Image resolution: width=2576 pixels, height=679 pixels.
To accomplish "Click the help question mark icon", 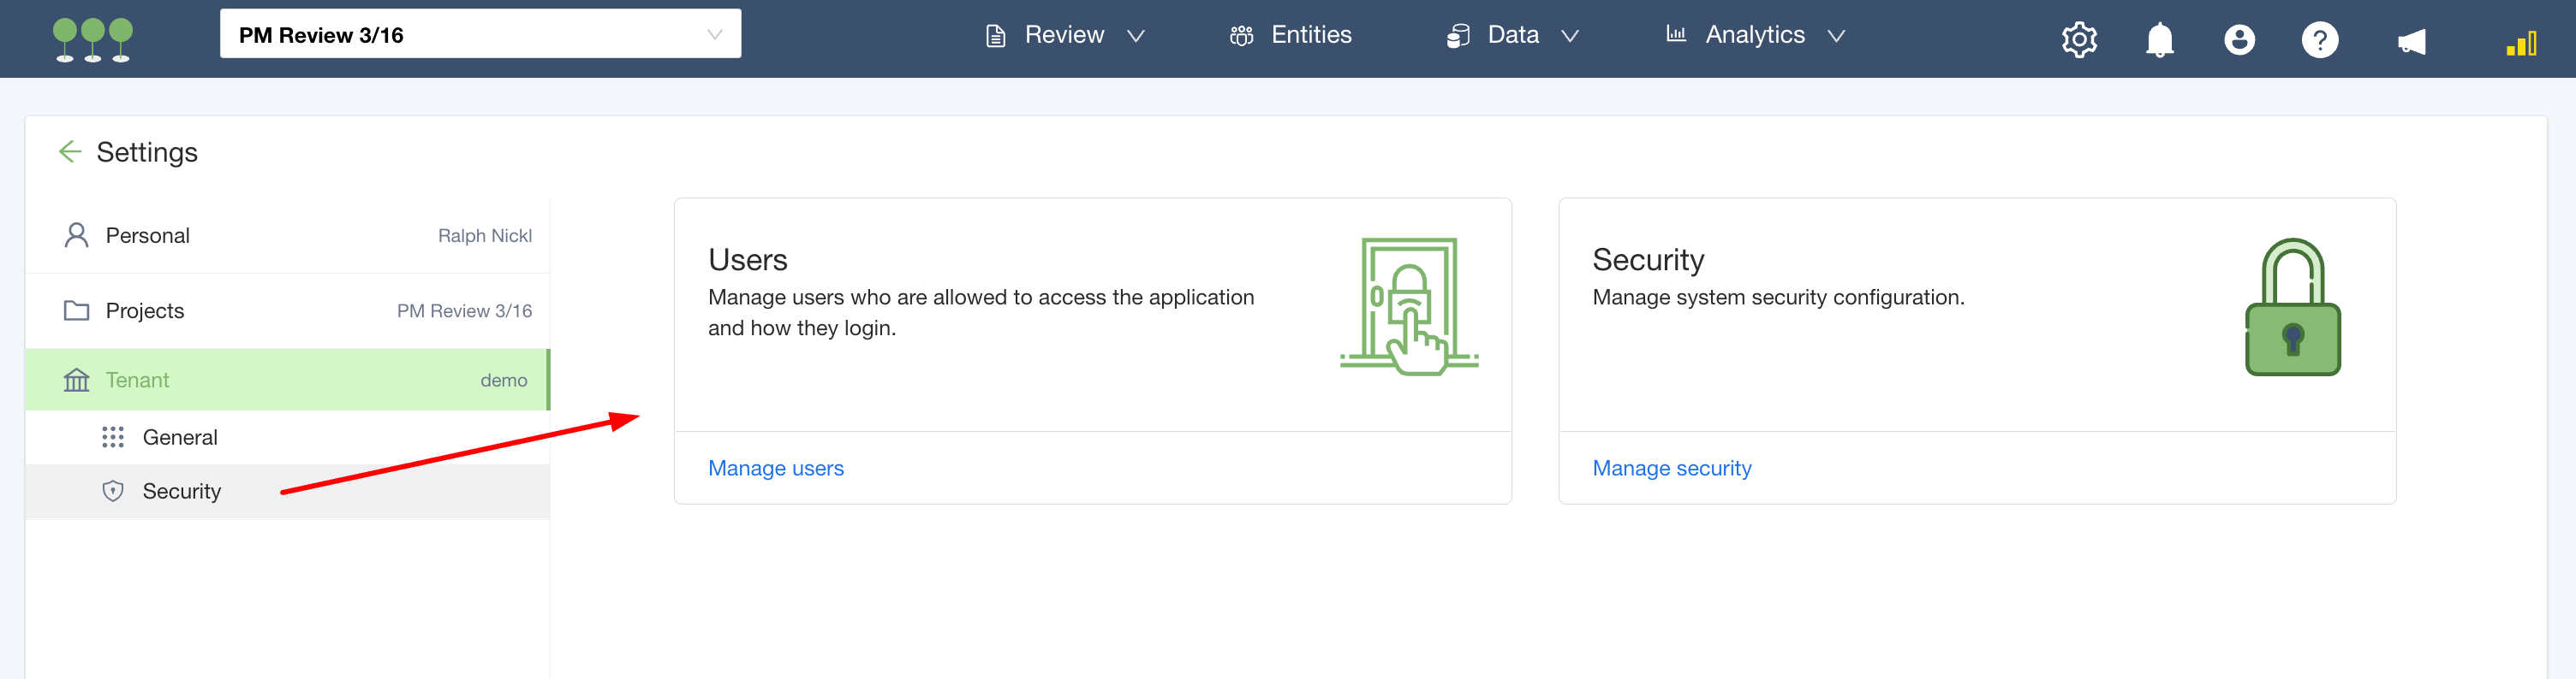I will point(2319,40).
